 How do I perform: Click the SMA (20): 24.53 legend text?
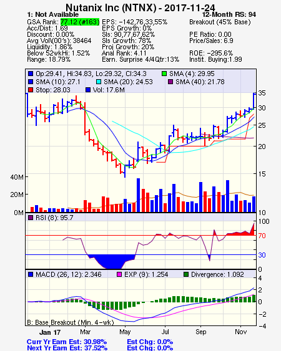[128, 82]
